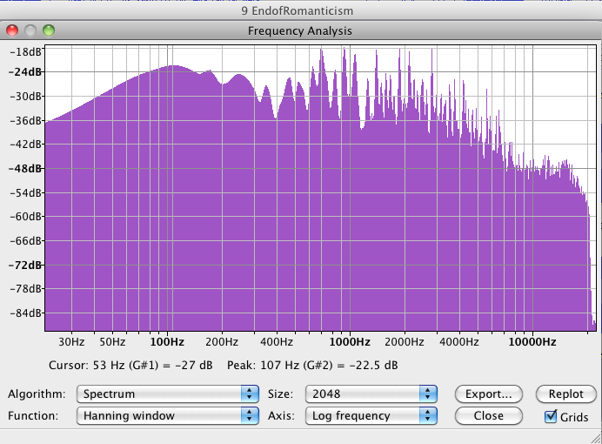Click the green zoom window button

coord(49,30)
